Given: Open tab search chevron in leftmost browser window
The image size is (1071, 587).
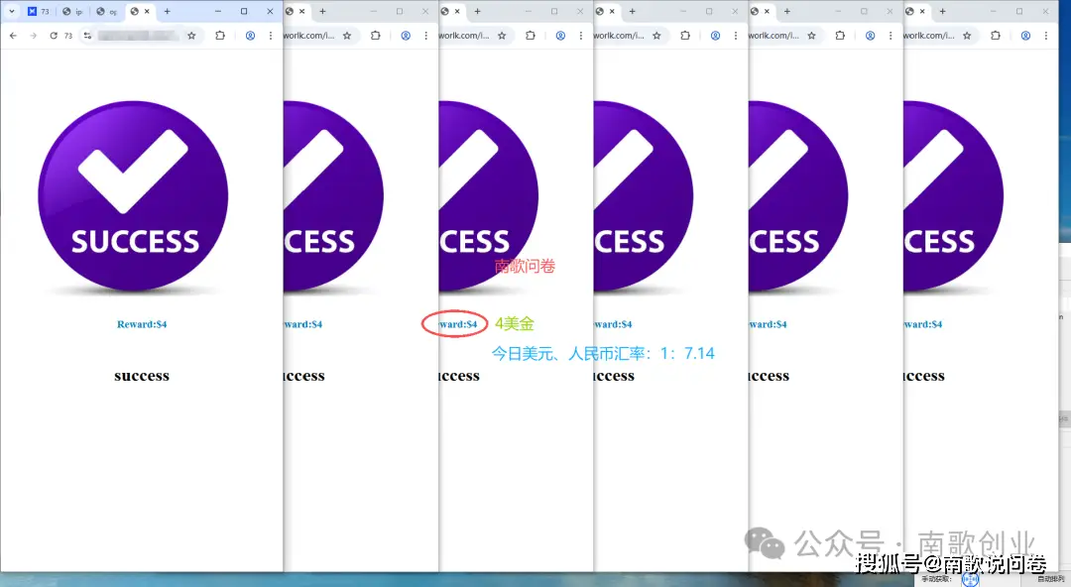Looking at the screenshot, I should click(12, 12).
